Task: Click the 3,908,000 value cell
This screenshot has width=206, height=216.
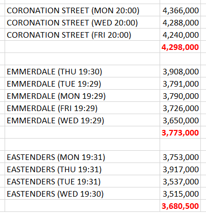Action: 180,71
